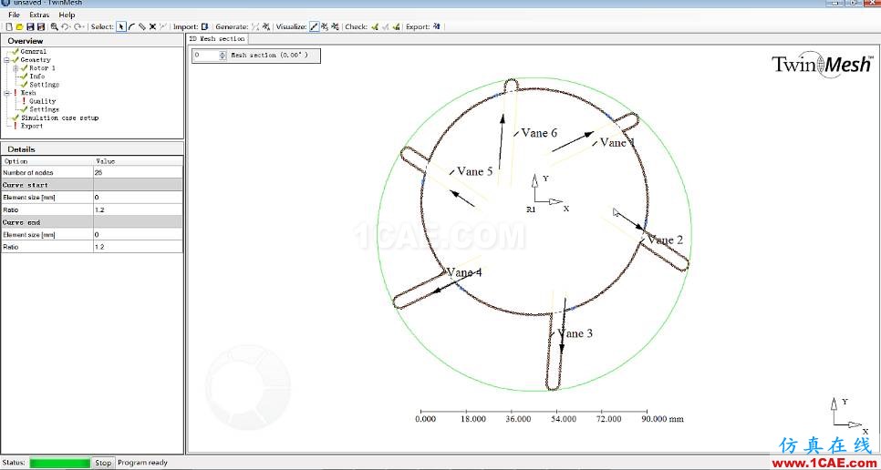Image resolution: width=881 pixels, height=470 pixels.
Task: Activate the zoom magnifier tool
Action: point(54,26)
